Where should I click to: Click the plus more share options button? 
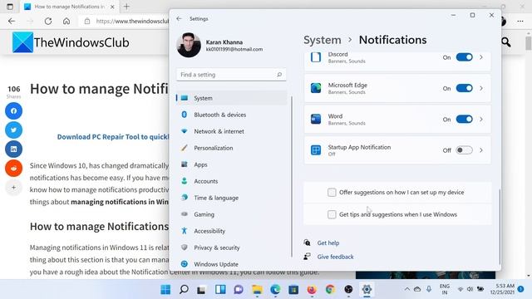point(13,187)
